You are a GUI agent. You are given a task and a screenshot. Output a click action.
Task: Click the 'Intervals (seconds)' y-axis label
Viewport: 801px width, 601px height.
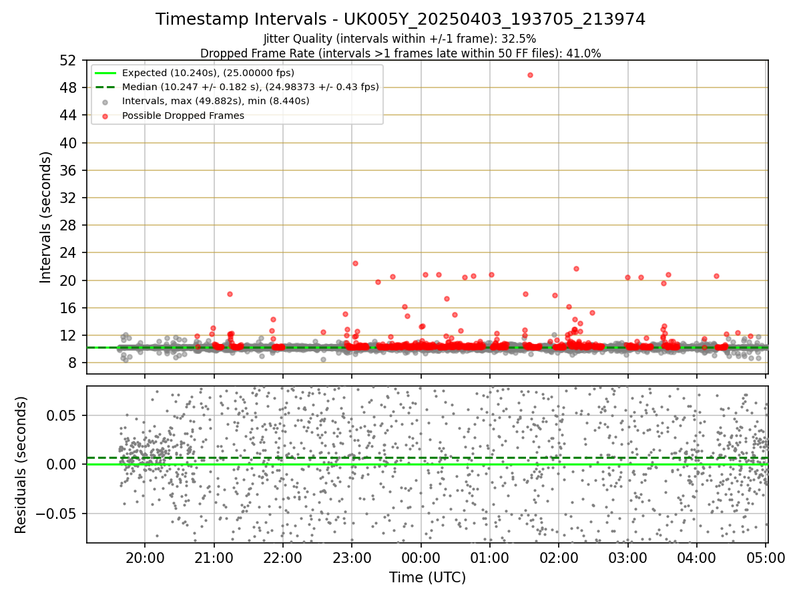[x=45, y=217]
